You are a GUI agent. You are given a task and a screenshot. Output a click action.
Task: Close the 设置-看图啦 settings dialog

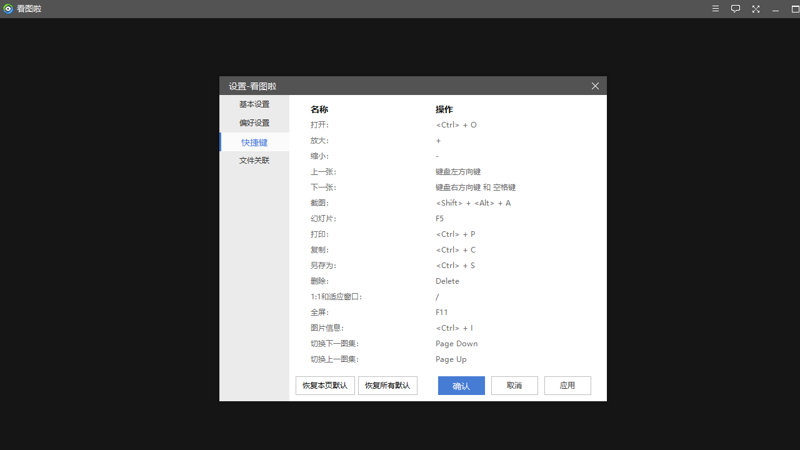(595, 86)
